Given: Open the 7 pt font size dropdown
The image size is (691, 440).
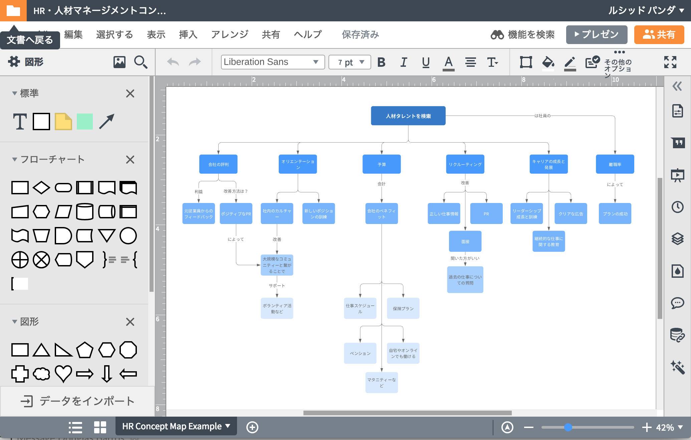Looking at the screenshot, I should click(350, 62).
